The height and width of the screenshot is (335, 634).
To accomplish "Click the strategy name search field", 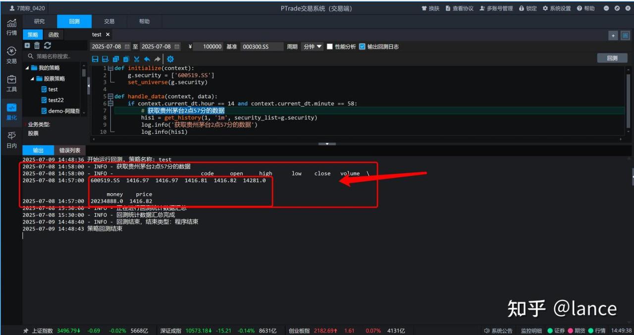I will [55, 56].
